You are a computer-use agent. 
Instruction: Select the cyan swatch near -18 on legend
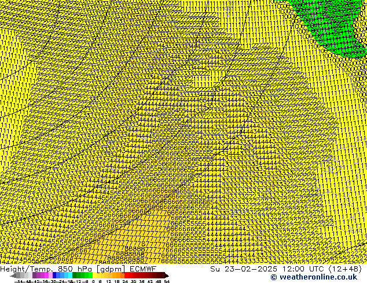click(x=70, y=275)
